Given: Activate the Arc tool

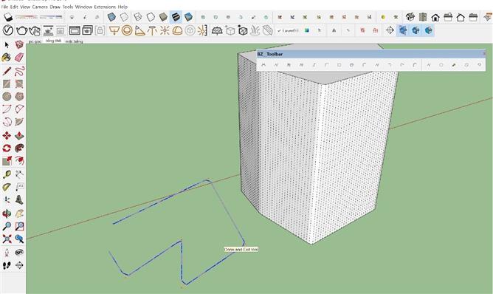Looking at the screenshot, I should [x=7, y=109].
